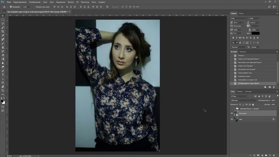Select the Quick Selection tool
The width and height of the screenshot is (279, 157).
[3, 27]
